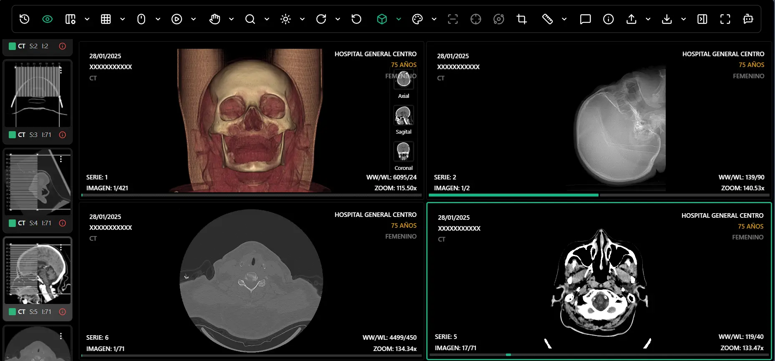Viewport: 775px width, 361px height.
Task: Select the brightness window level tool
Action: click(x=286, y=19)
